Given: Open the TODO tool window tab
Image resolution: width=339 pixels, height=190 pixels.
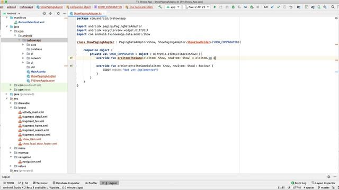Looking at the screenshot, I should coord(8,183).
